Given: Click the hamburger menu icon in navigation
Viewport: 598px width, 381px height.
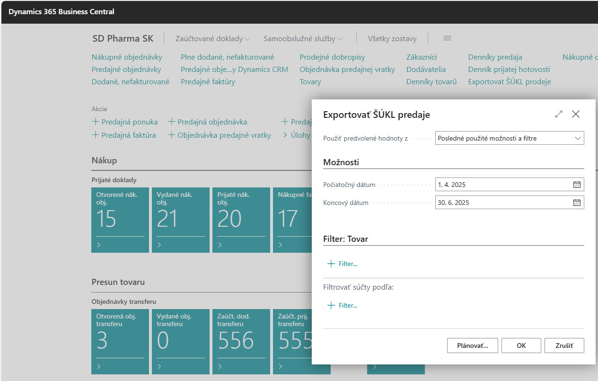Looking at the screenshot, I should (x=447, y=38).
